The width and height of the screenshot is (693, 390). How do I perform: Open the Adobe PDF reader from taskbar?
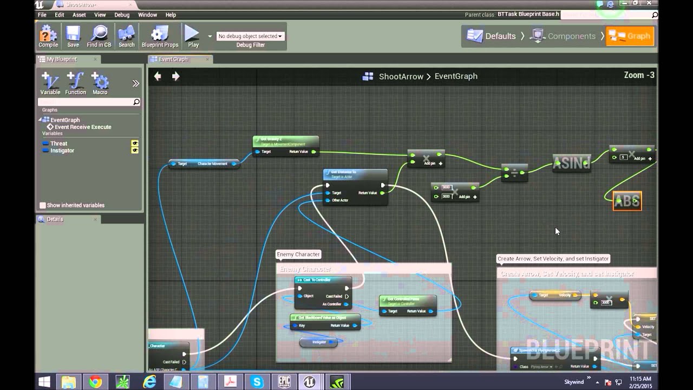pos(230,382)
